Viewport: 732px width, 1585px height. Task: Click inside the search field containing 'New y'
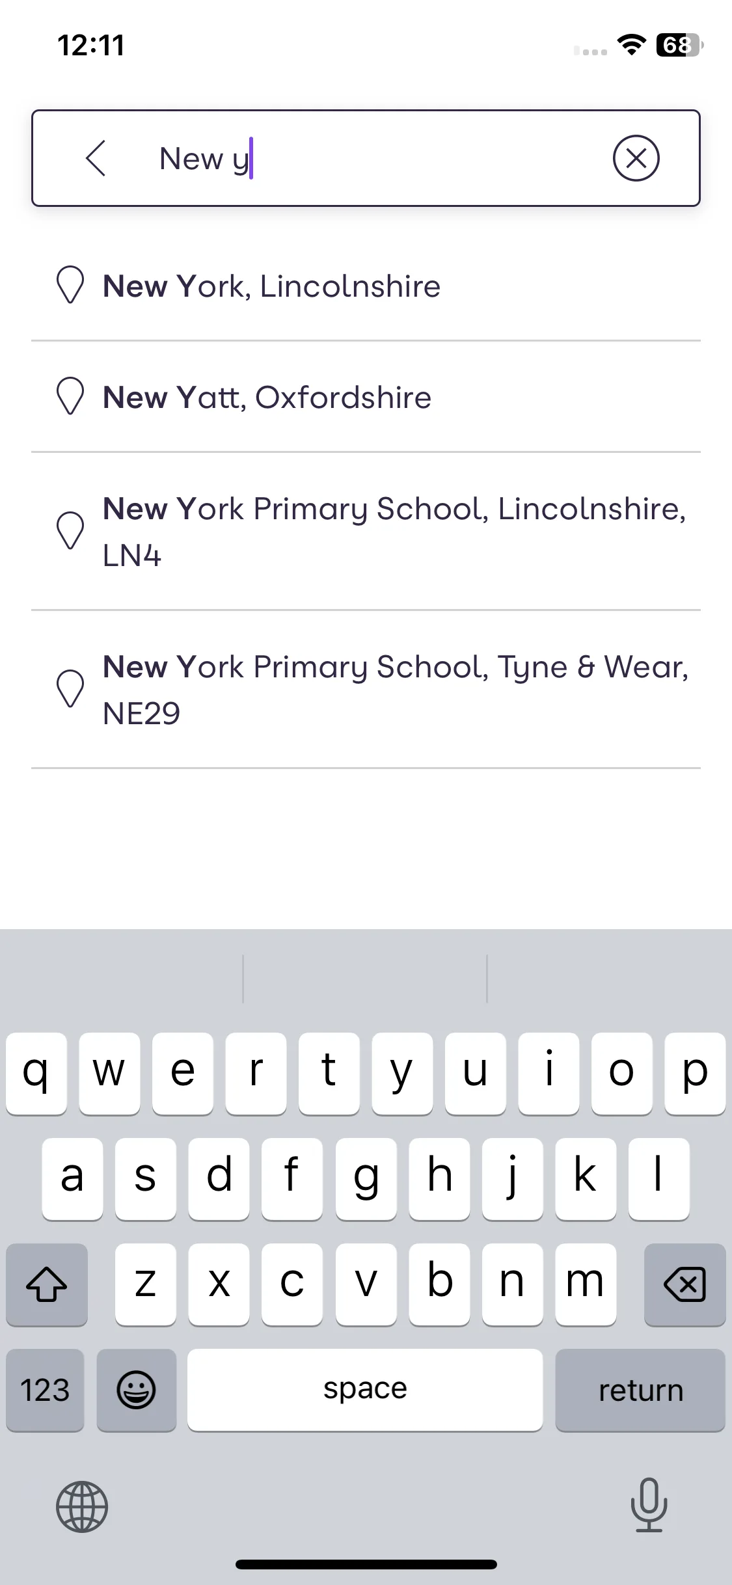click(x=364, y=158)
